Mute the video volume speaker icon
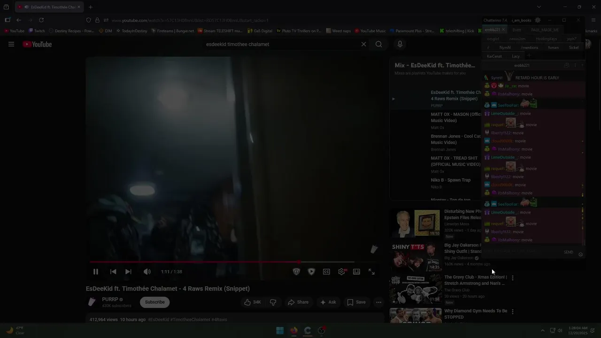The image size is (601, 338). [x=147, y=271]
